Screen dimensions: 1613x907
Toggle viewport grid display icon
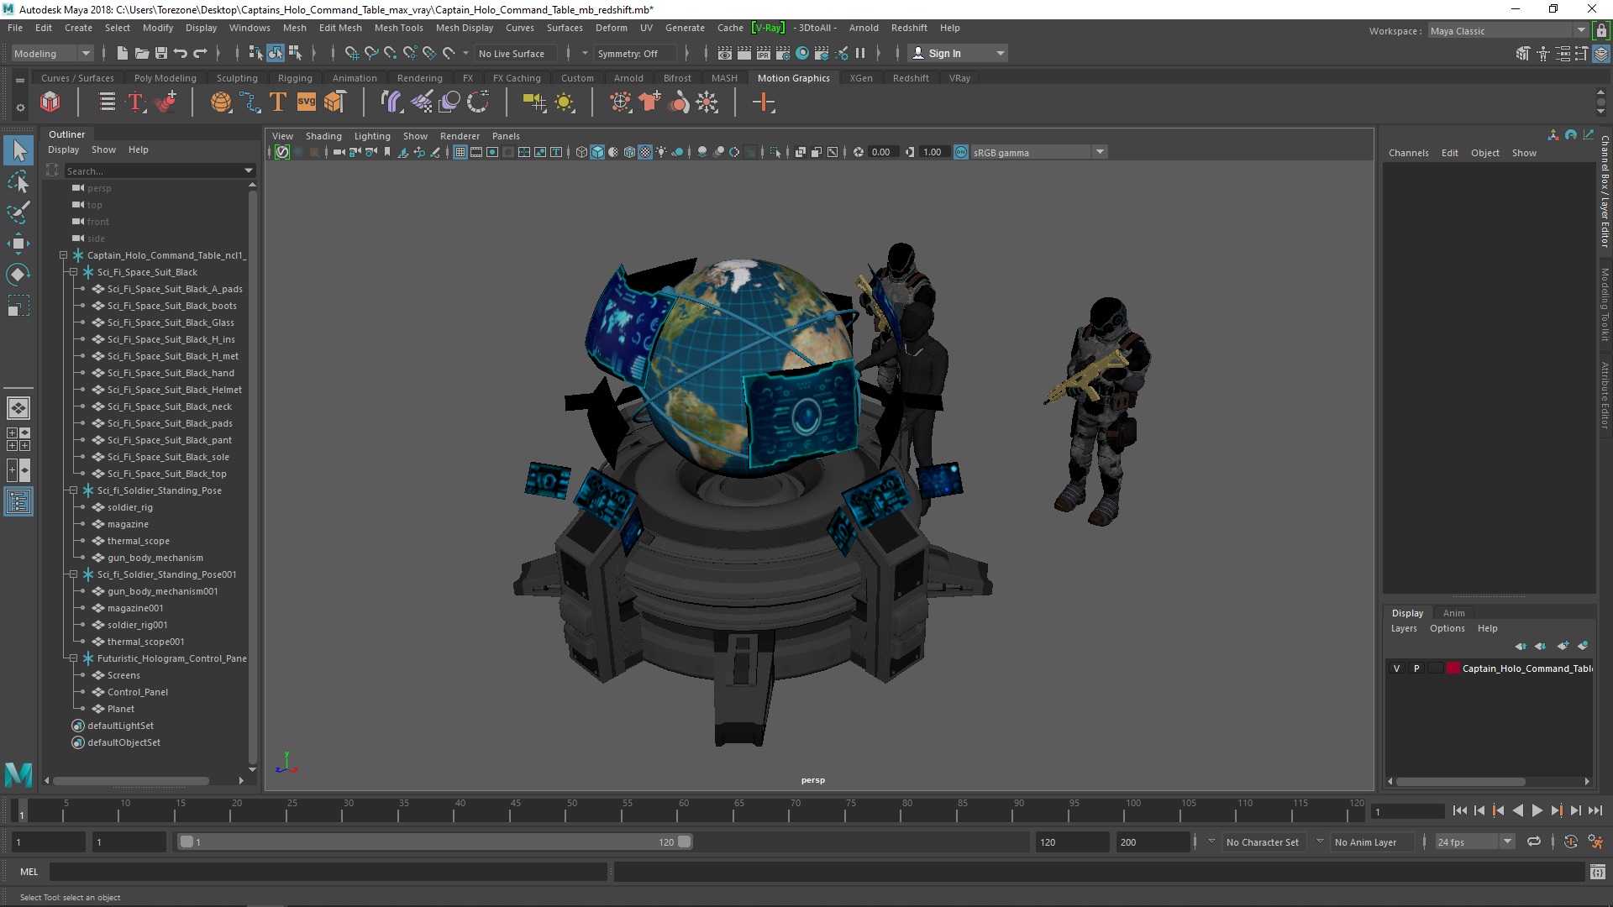click(x=460, y=152)
